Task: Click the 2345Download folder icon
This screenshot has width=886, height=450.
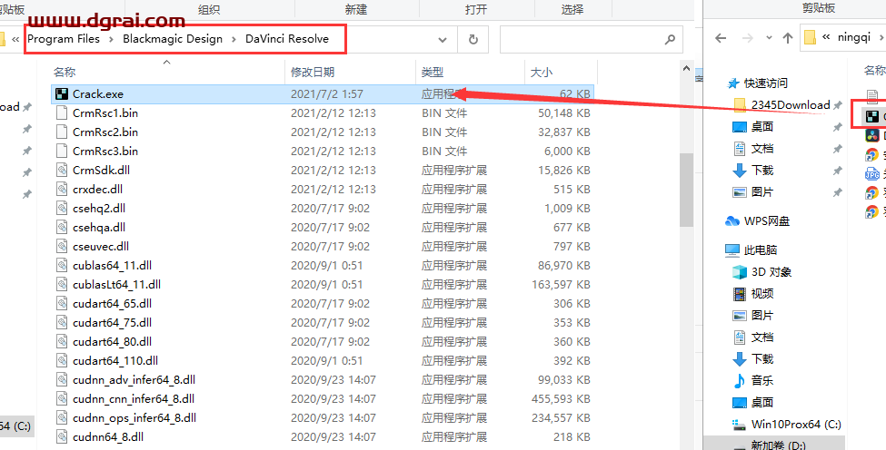Action: [x=740, y=105]
